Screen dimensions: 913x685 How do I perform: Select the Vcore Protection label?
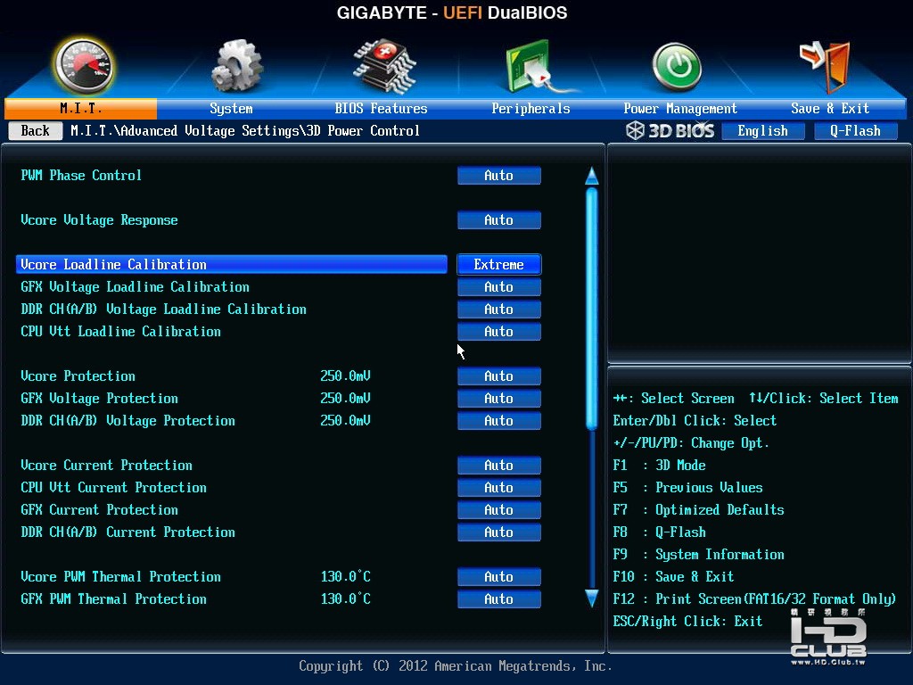(x=78, y=376)
